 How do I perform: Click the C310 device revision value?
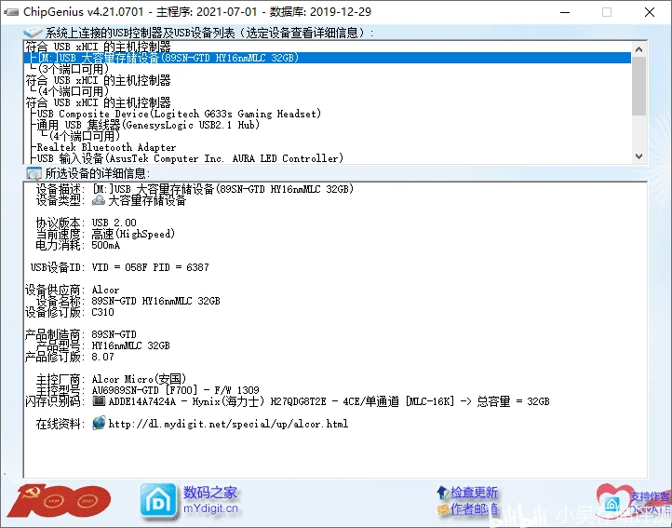point(103,312)
